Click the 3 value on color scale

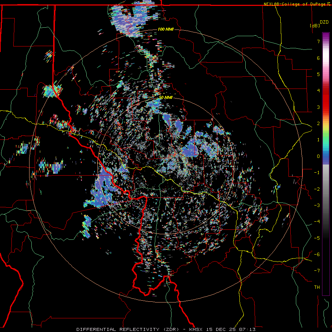318,107
